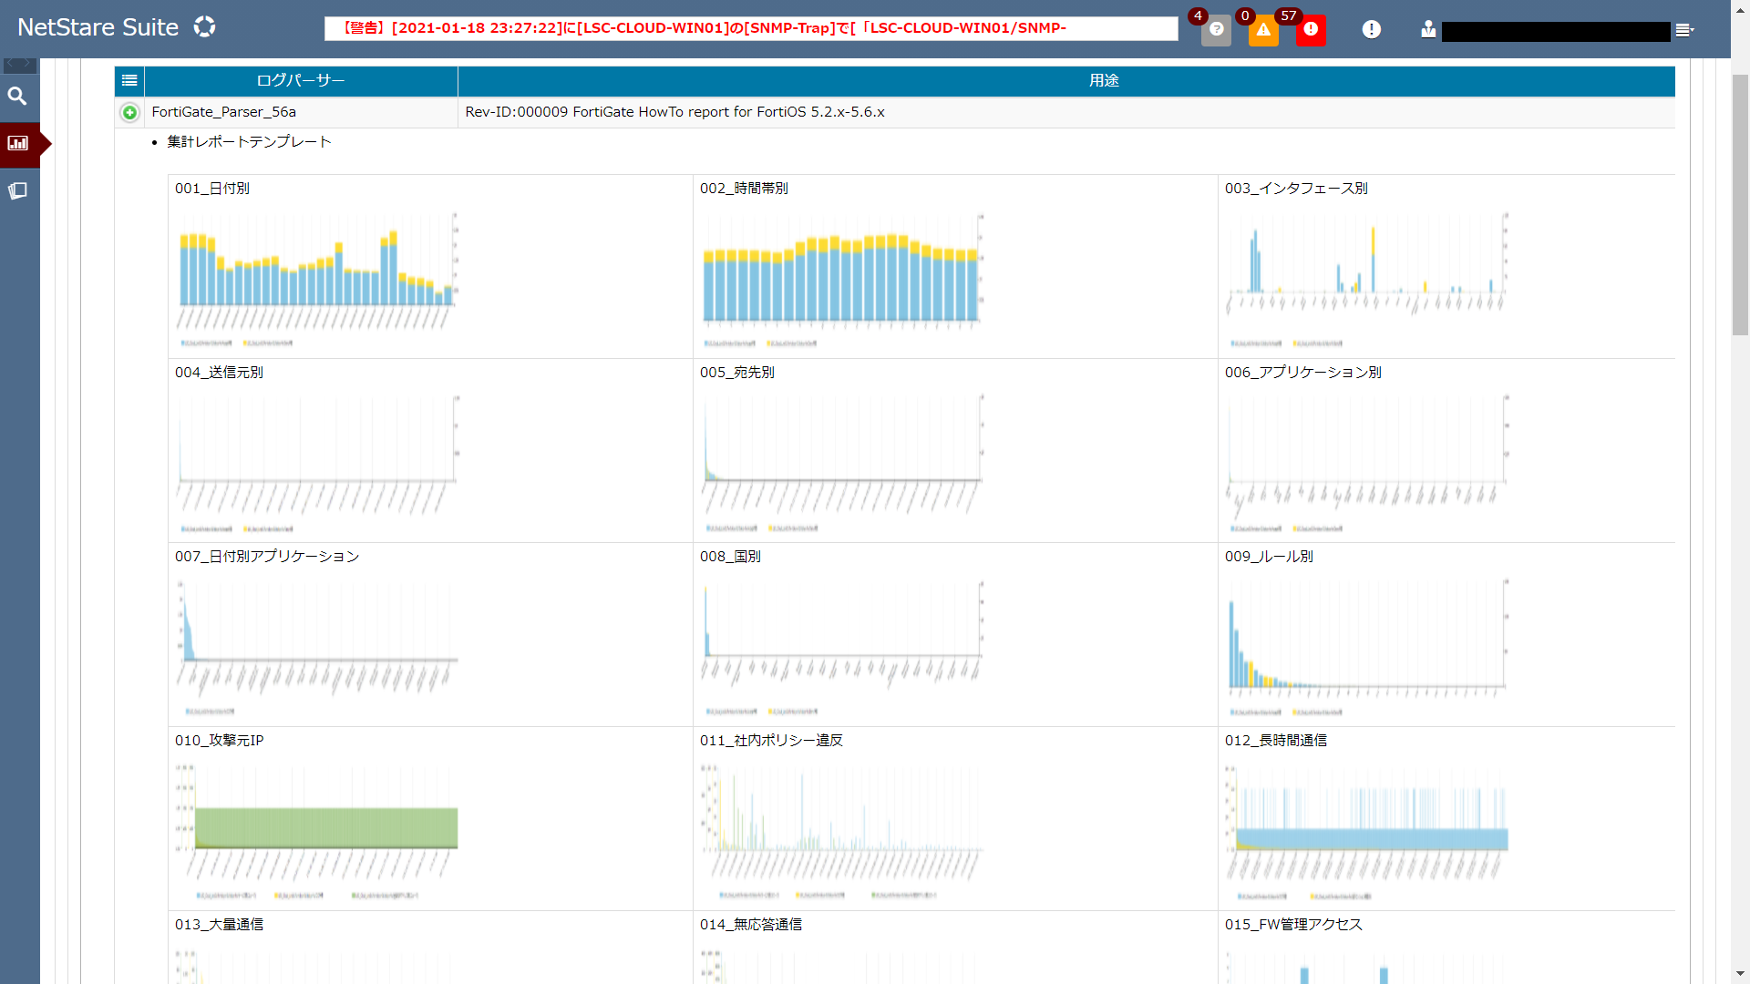Click the 007_日付別アプリケーション title label
The image size is (1750, 984).
click(267, 557)
